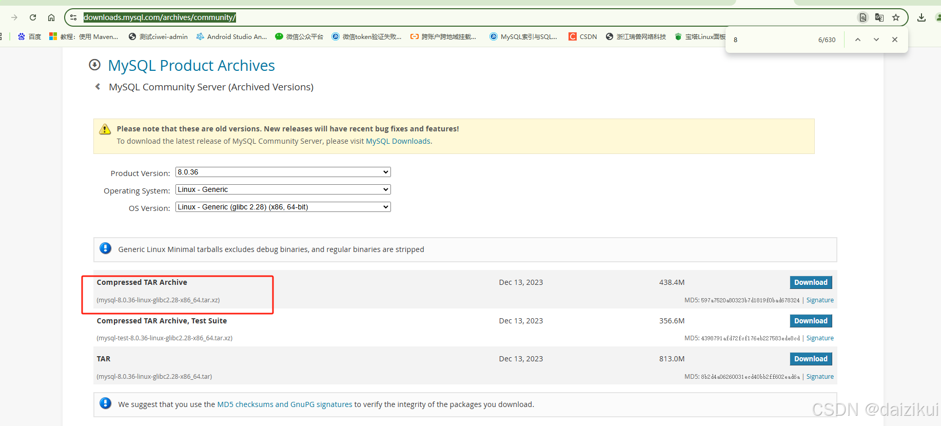Open MD5 checksums and GnuPG signatures link
Screen dimensions: 941x426
pos(285,404)
